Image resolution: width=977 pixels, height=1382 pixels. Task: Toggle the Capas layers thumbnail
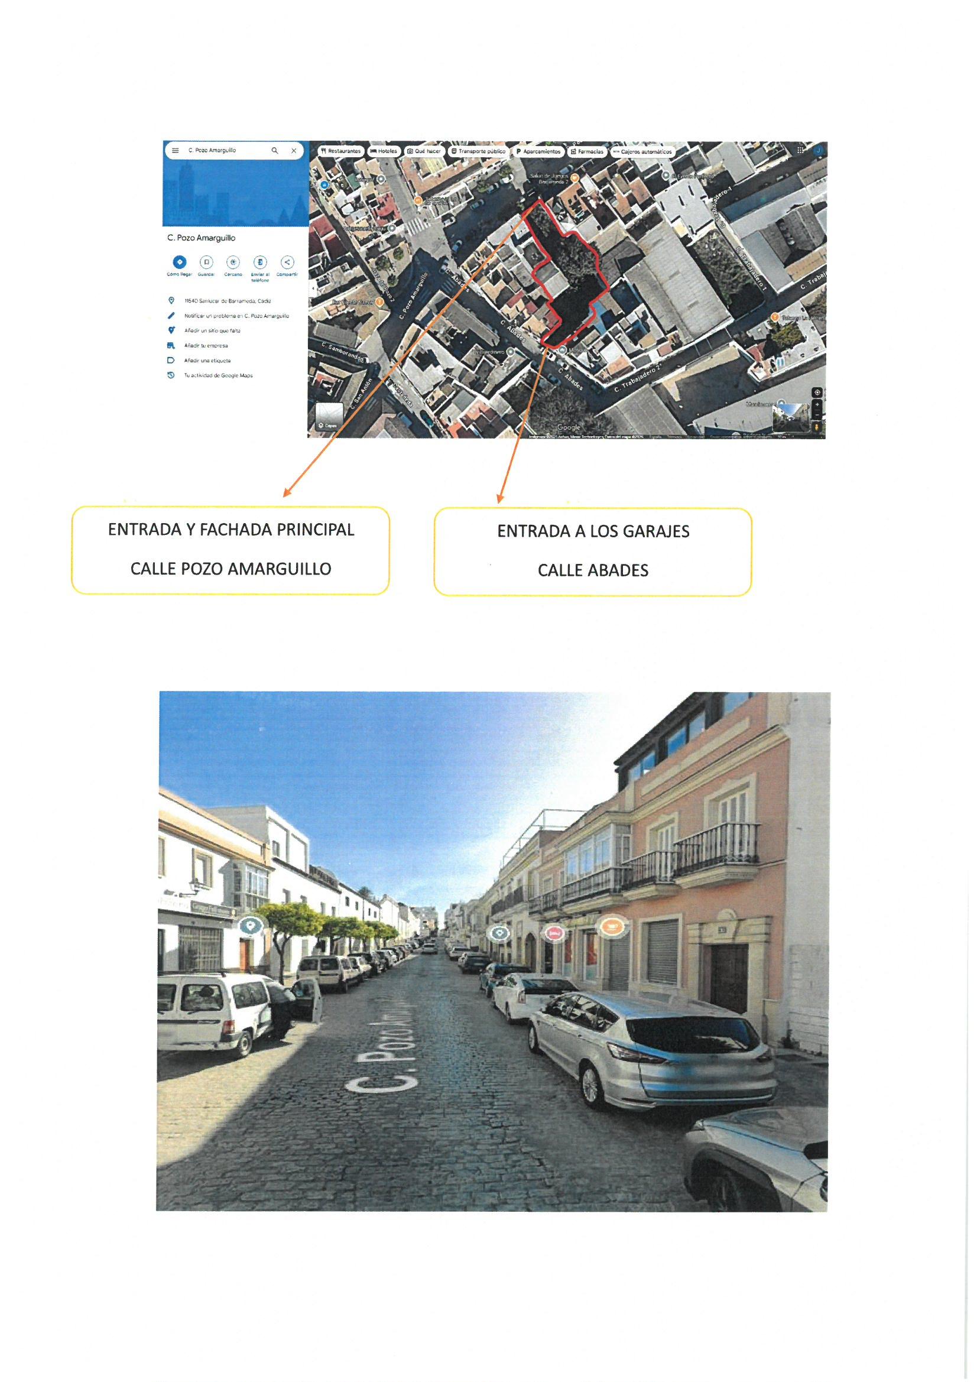(x=329, y=416)
